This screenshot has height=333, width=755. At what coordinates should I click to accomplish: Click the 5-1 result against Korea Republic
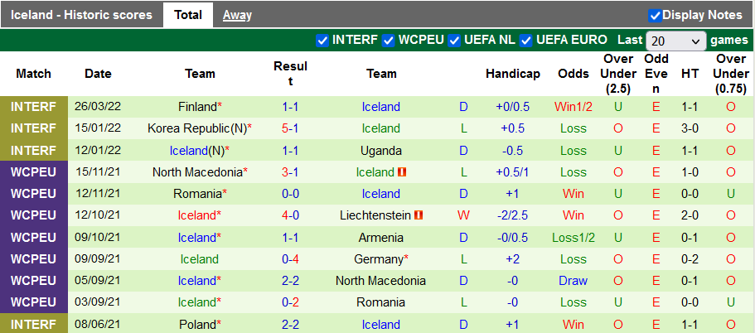[x=290, y=128]
